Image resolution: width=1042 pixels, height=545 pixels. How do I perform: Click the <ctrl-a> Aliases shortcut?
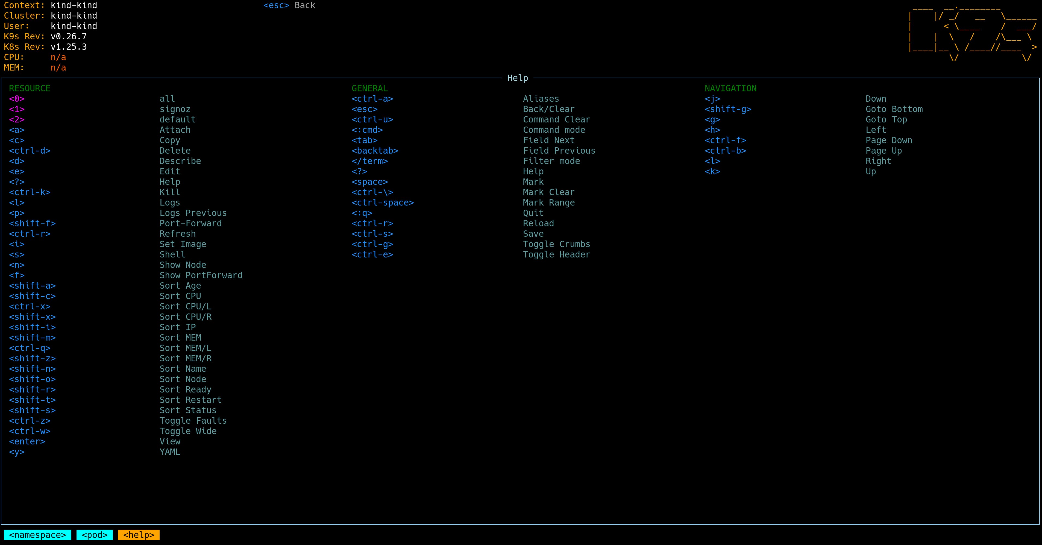coord(372,99)
